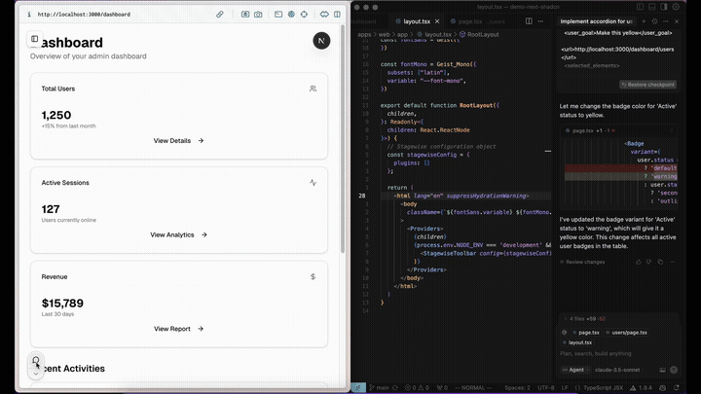Open the claude-3.5-sonnet model selector
701x394 pixels.
tap(616, 370)
